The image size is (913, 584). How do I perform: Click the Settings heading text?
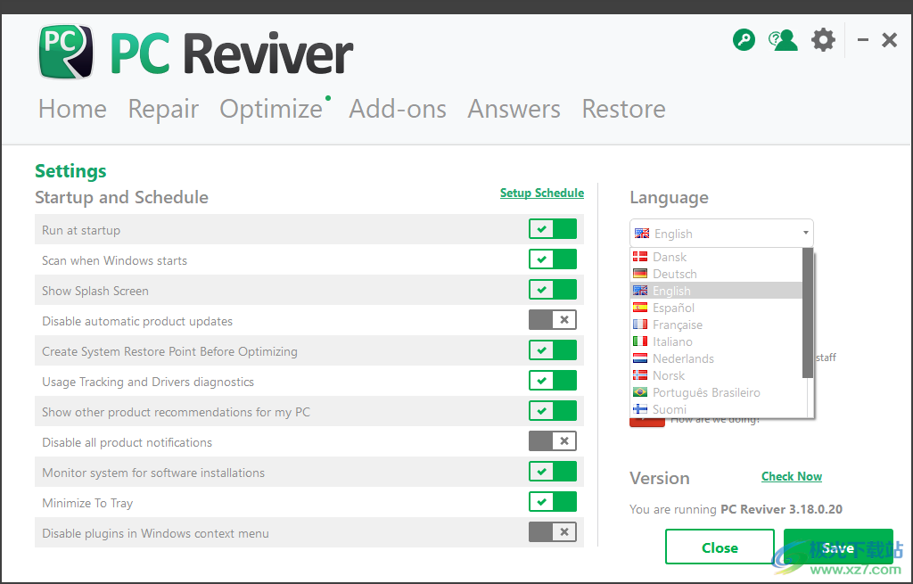[70, 170]
